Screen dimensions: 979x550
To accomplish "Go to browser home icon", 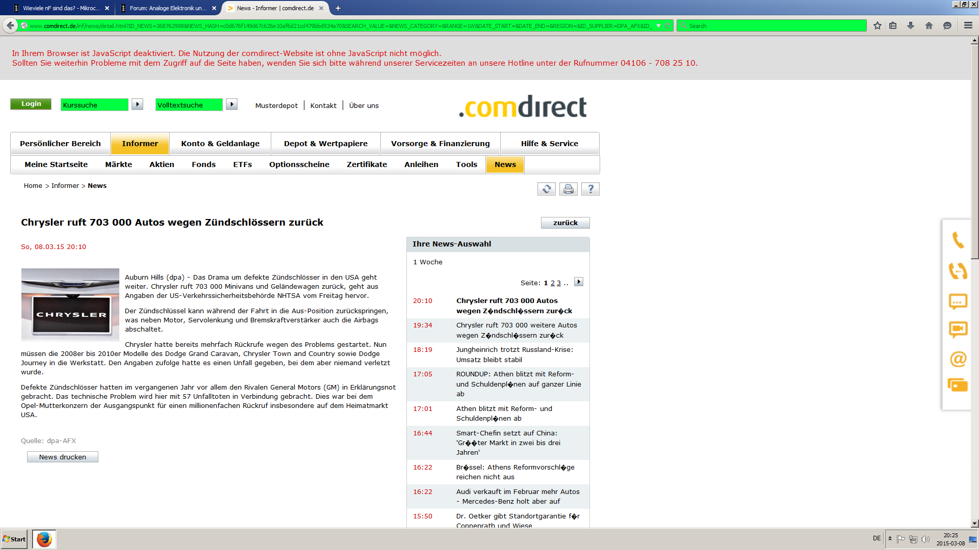I will point(929,25).
